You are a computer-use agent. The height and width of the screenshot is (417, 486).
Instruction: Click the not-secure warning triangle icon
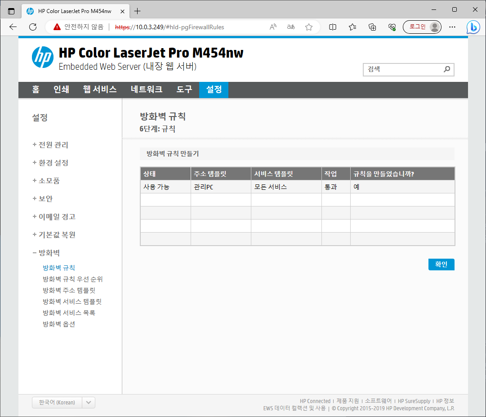[57, 27]
